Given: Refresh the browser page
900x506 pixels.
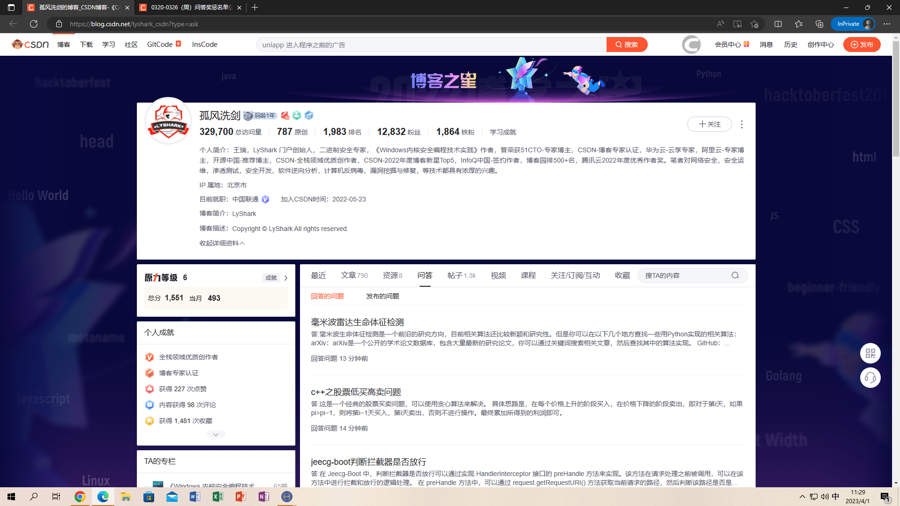Looking at the screenshot, I should click(x=34, y=24).
